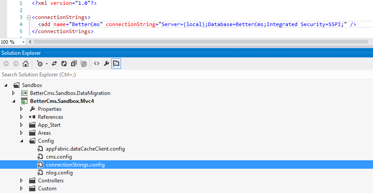373x193 pixels.
Task: Expand the Custom folder
Action: 22,189
